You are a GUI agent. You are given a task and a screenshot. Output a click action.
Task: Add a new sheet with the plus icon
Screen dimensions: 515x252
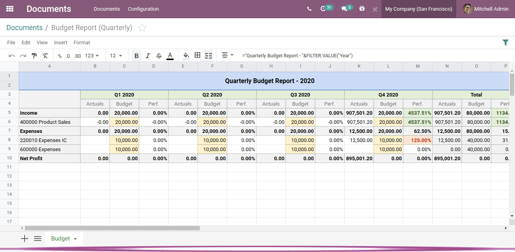pos(25,239)
